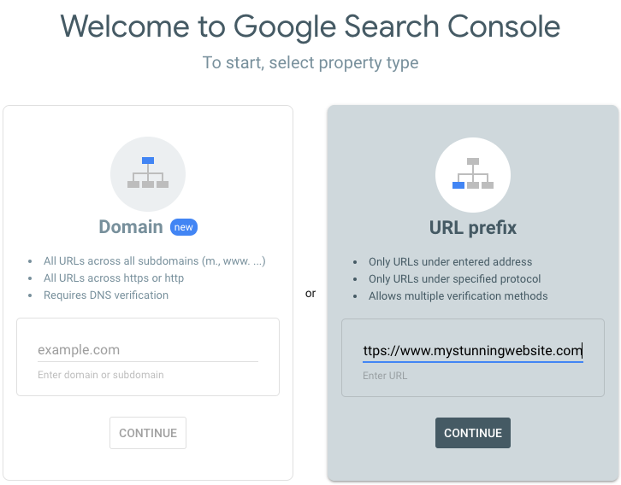
Task: Select the Domain heading text
Action: pos(131,226)
